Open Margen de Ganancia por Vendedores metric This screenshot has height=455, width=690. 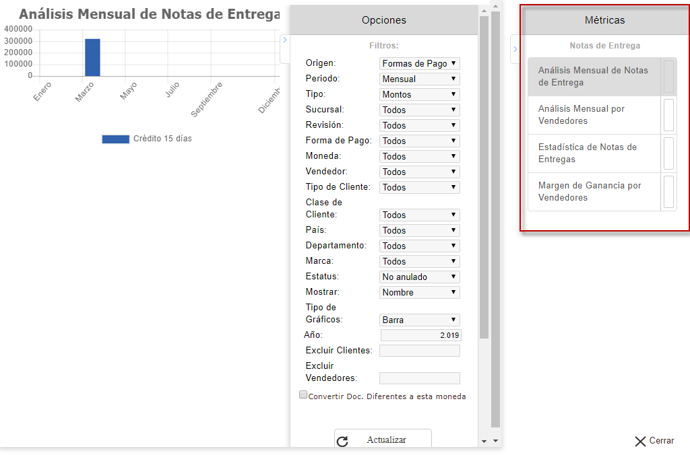(593, 192)
